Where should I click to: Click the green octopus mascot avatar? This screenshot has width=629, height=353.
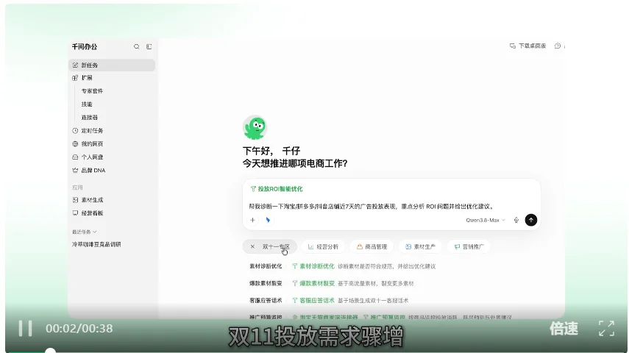(255, 127)
